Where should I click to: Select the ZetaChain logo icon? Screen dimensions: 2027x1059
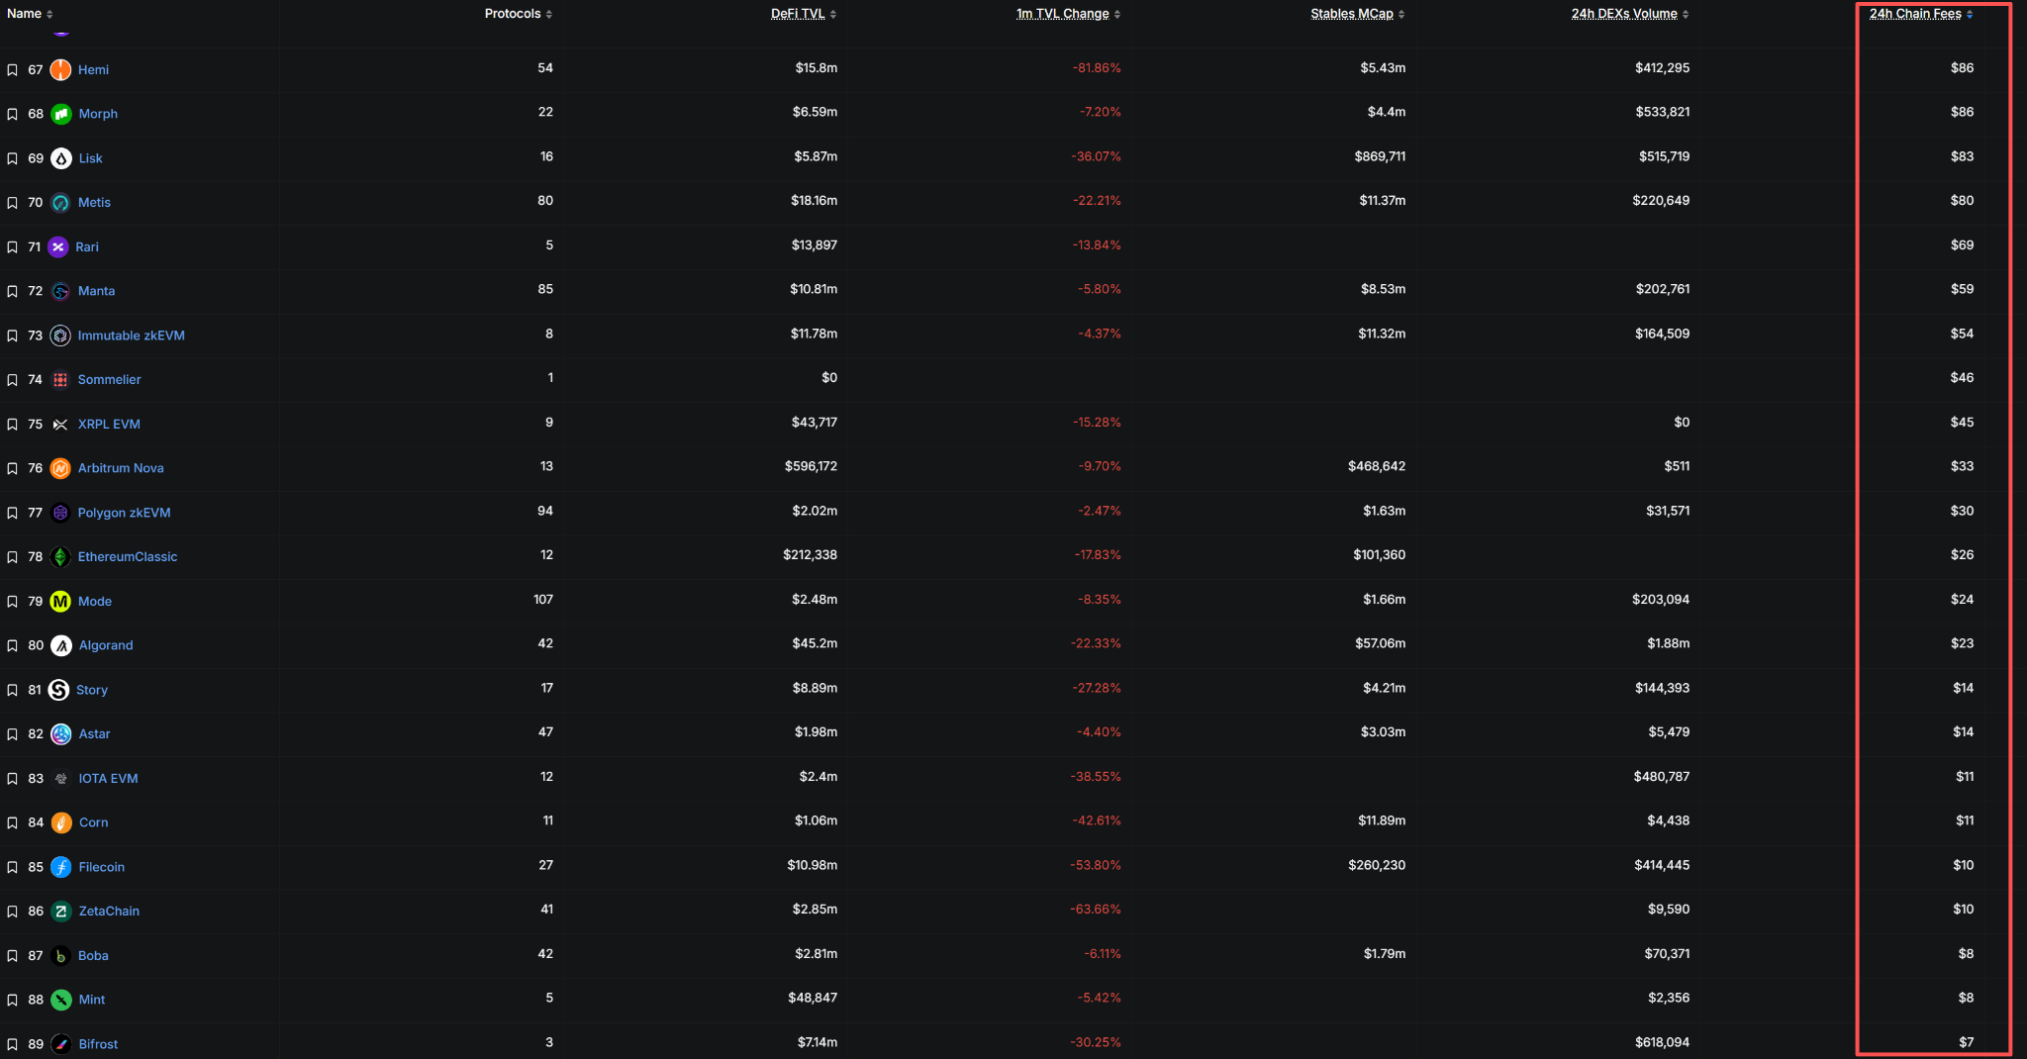(x=59, y=911)
